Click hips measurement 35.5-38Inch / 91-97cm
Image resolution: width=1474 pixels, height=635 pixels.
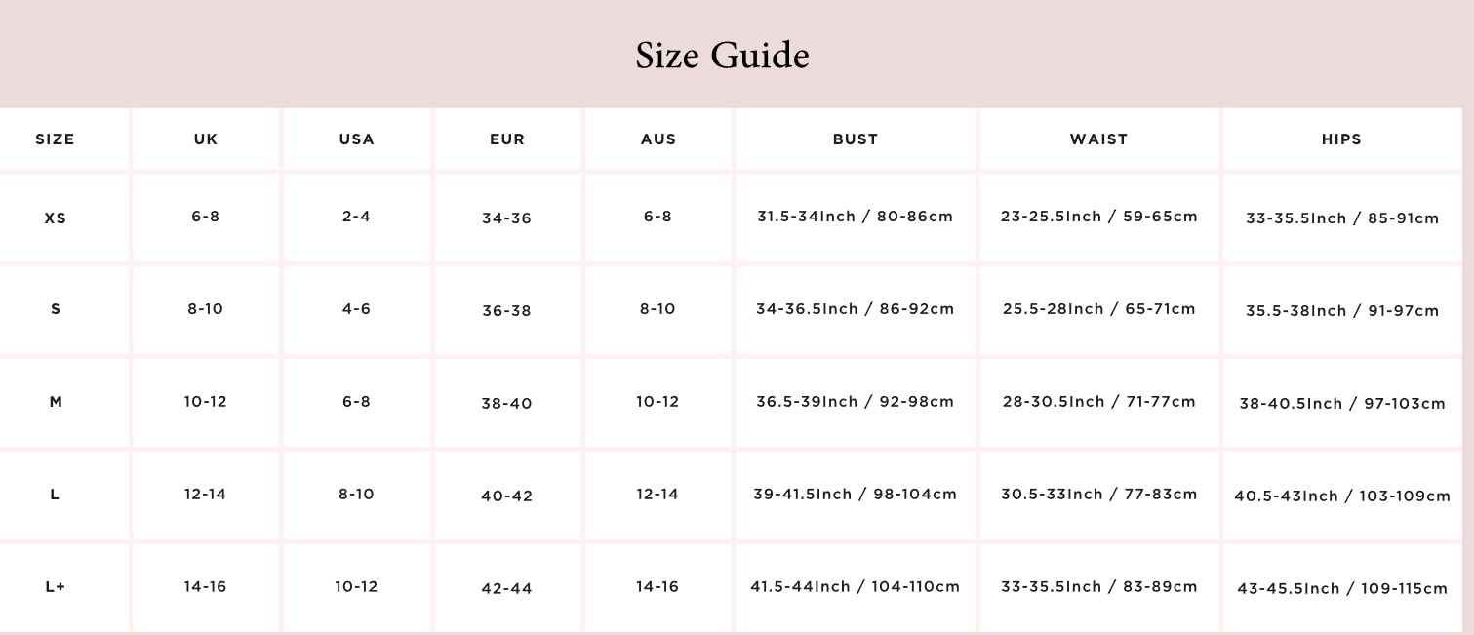(x=1342, y=311)
